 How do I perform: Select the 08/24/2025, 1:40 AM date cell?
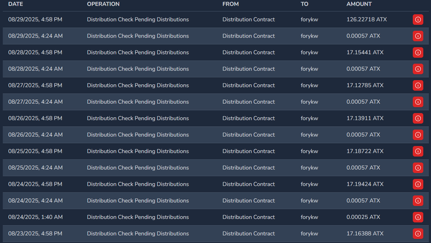[x=35, y=217]
